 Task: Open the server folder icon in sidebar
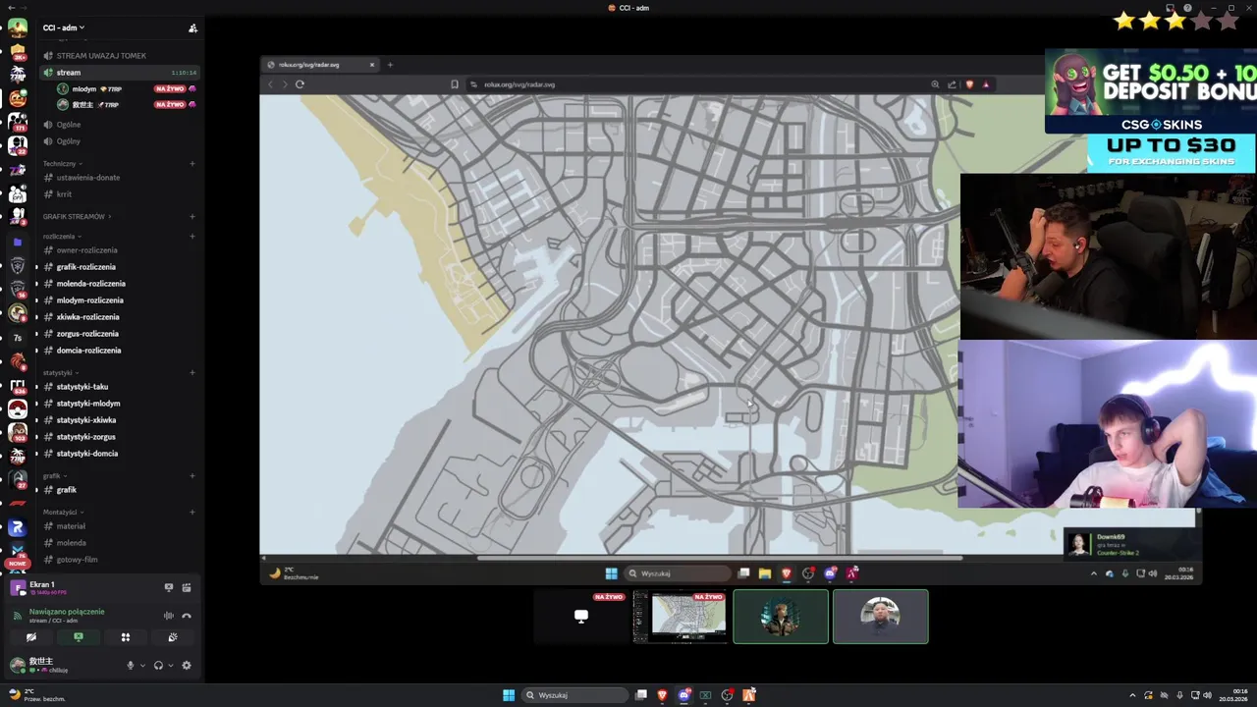pos(18,242)
